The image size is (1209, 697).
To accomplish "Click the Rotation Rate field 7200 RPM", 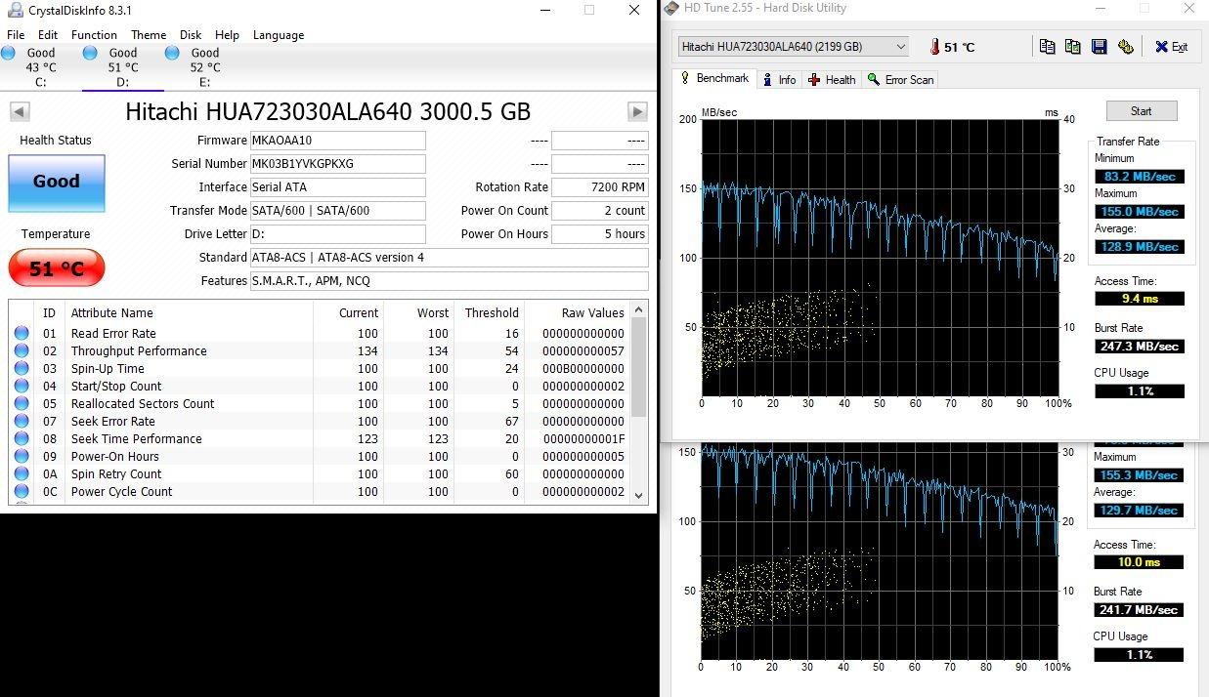I will click(x=599, y=187).
